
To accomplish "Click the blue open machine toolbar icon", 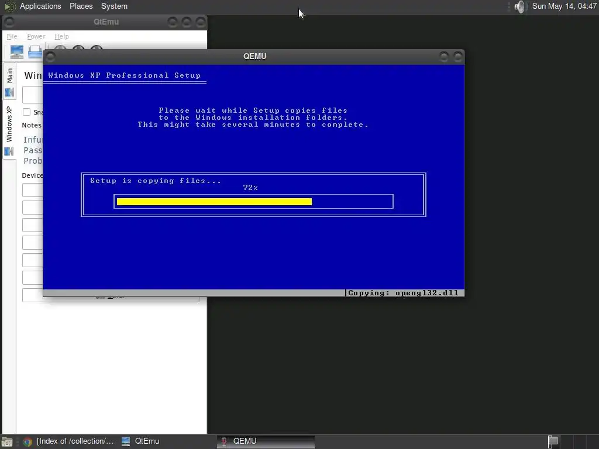I will click(35, 52).
